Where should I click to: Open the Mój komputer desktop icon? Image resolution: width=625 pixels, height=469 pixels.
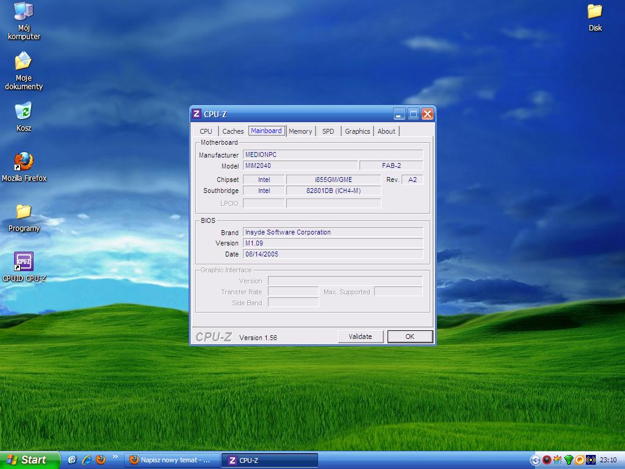[24, 21]
